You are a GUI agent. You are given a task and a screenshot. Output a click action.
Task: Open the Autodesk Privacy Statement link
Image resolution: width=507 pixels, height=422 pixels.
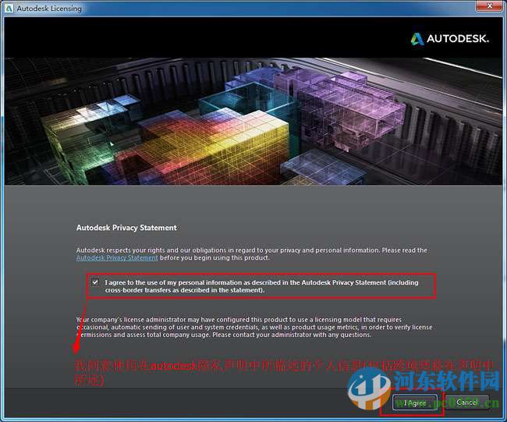tap(117, 257)
